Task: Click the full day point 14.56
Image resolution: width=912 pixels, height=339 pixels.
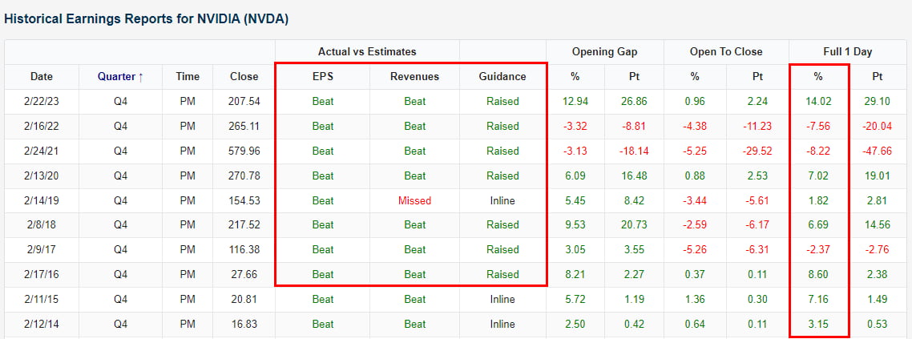Action: (x=877, y=225)
